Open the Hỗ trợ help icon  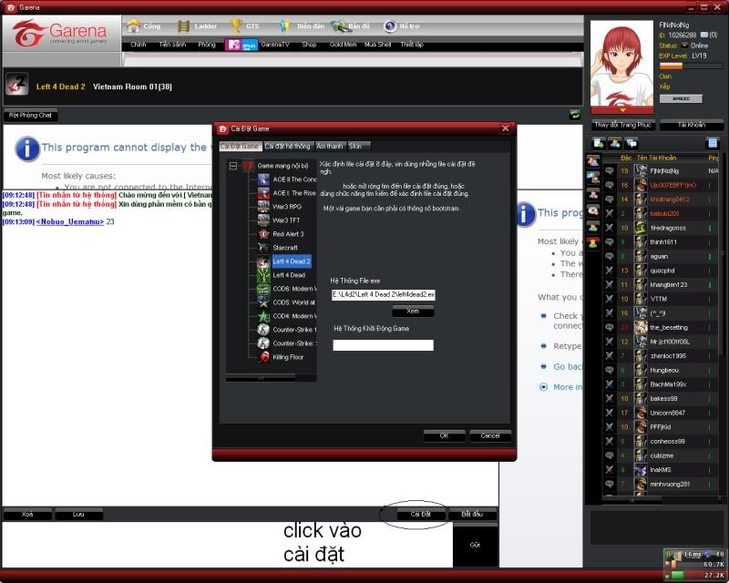390,26
